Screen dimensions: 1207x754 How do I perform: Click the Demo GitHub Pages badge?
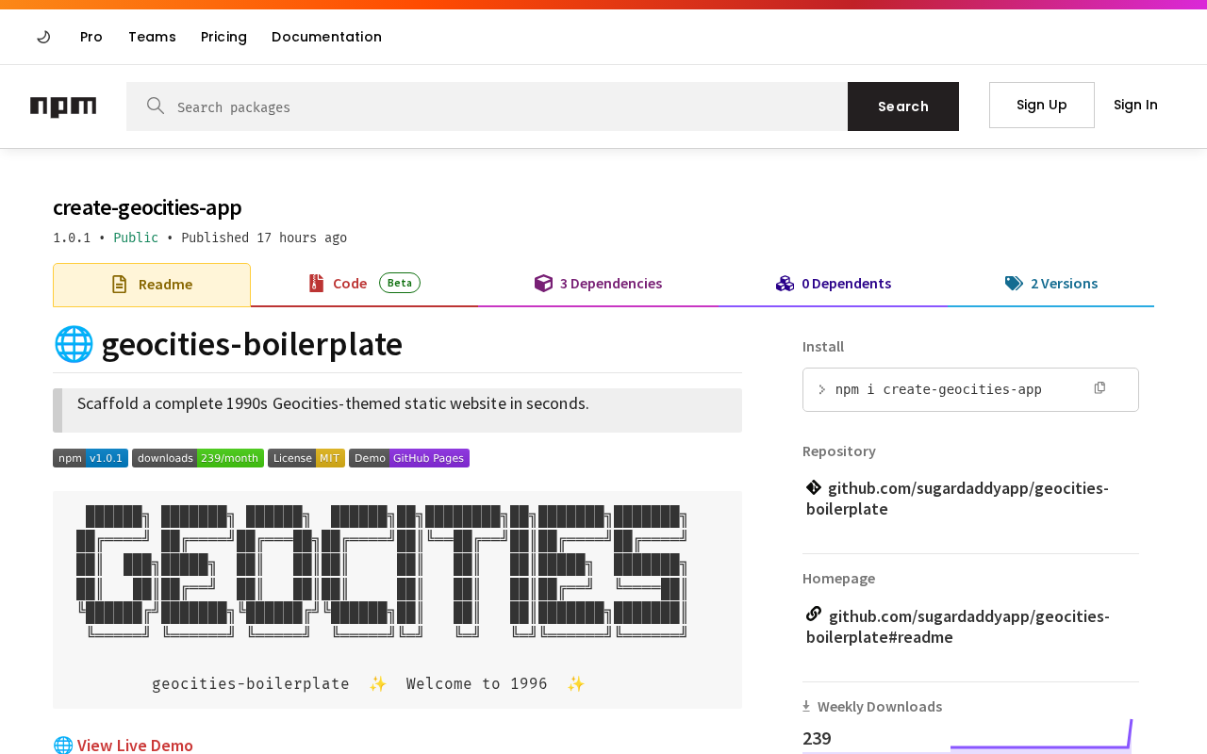(x=409, y=458)
